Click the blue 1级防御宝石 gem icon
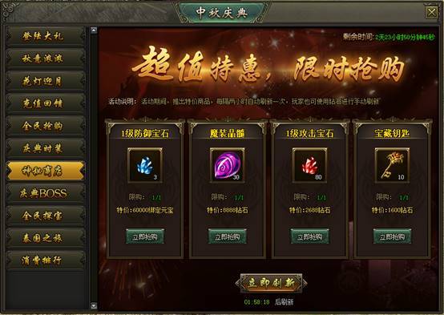This screenshot has width=444, height=315. pos(145,165)
